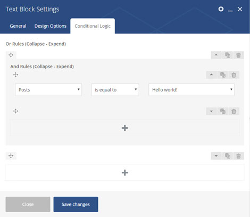Viewport: 250px width, 217px height.
Task: Duplicate the last Or Rules group
Action: click(228, 156)
